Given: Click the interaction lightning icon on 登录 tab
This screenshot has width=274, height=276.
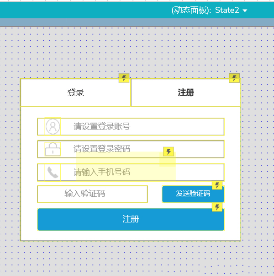Looking at the screenshot, I should coord(124,78).
